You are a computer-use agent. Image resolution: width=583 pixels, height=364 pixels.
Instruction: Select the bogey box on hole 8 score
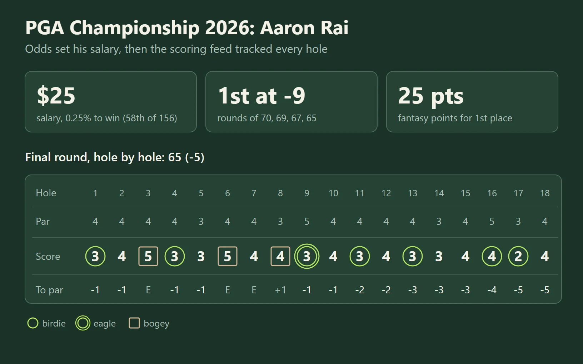click(x=280, y=256)
